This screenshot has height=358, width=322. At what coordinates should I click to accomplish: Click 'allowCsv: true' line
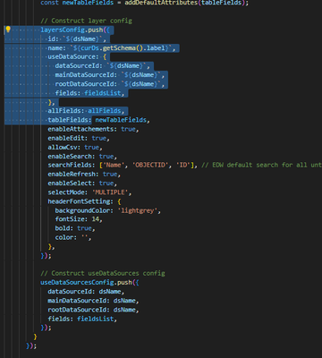pos(75,147)
